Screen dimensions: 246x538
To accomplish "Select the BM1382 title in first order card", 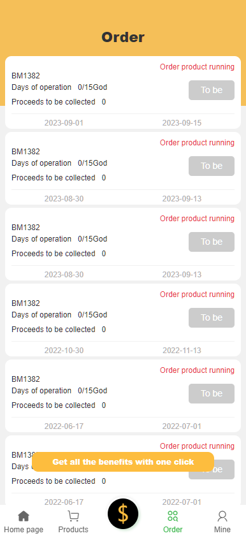I will click(25, 76).
